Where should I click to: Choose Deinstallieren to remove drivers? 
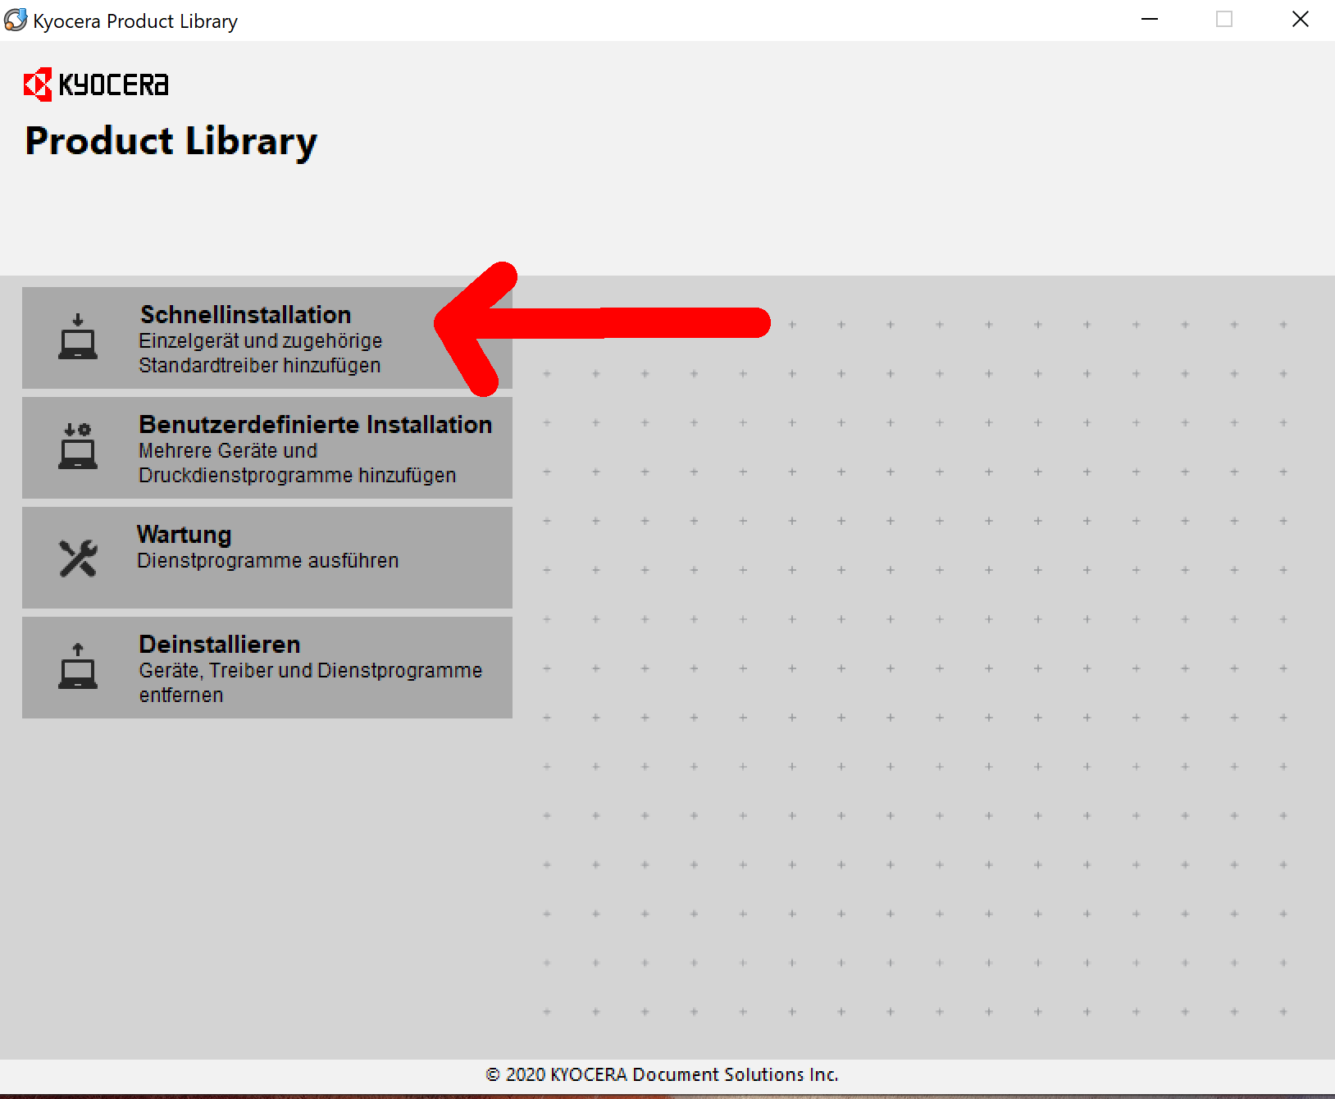pos(220,645)
